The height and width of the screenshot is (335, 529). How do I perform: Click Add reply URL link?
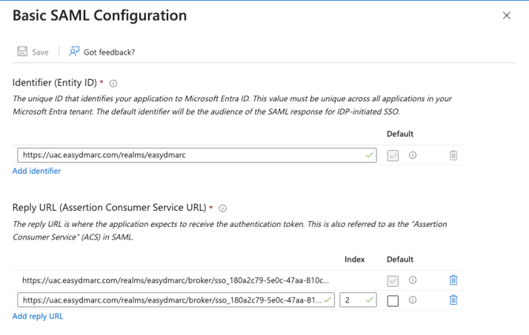point(38,316)
